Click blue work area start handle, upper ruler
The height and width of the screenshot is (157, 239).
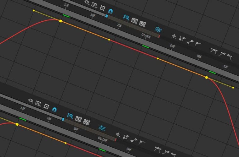click(106, 16)
